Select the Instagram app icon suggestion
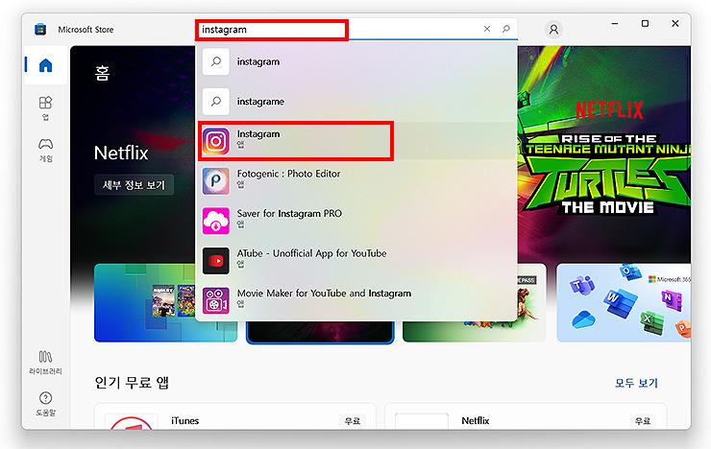 [216, 141]
